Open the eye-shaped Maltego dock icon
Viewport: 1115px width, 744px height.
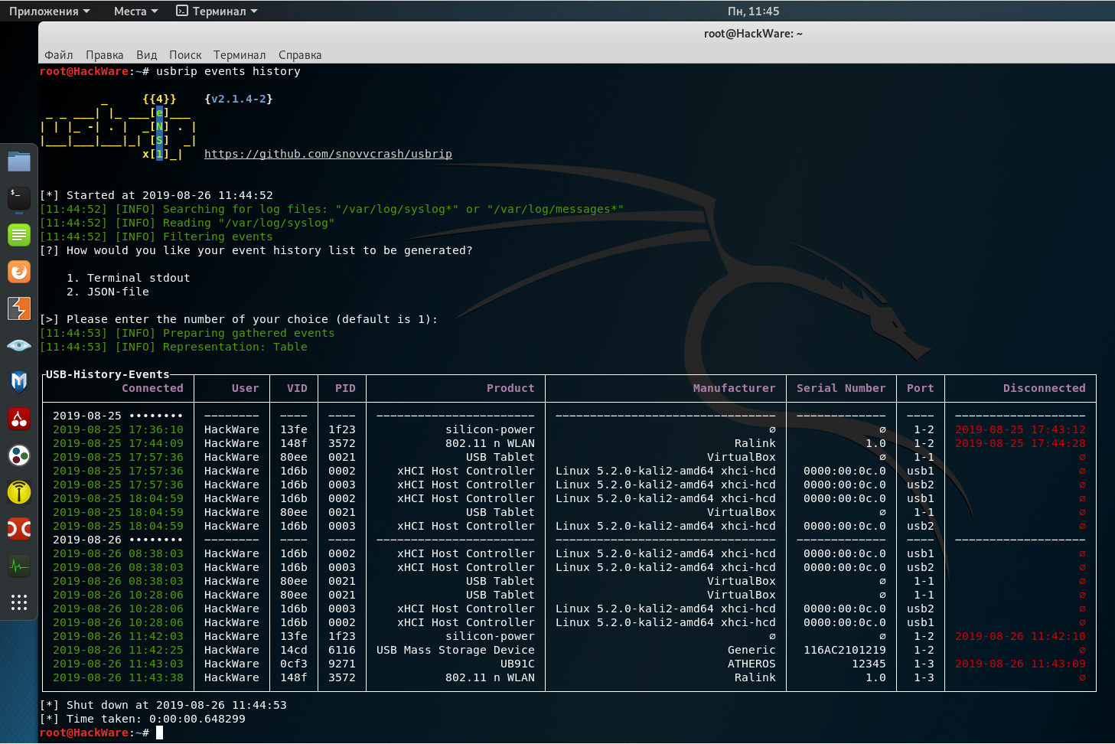click(x=19, y=345)
